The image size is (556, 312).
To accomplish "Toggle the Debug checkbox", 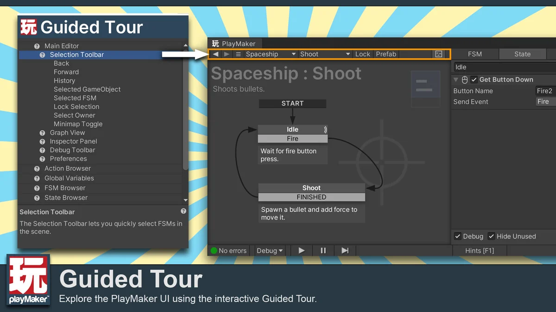I will click(x=458, y=236).
